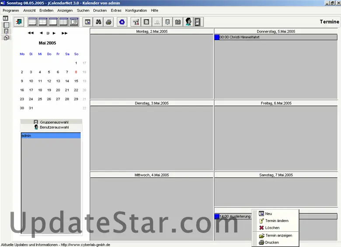This screenshot has width=341, height=247.
Task: Choose Termin anzeigen in context menu
Action: coord(275,236)
